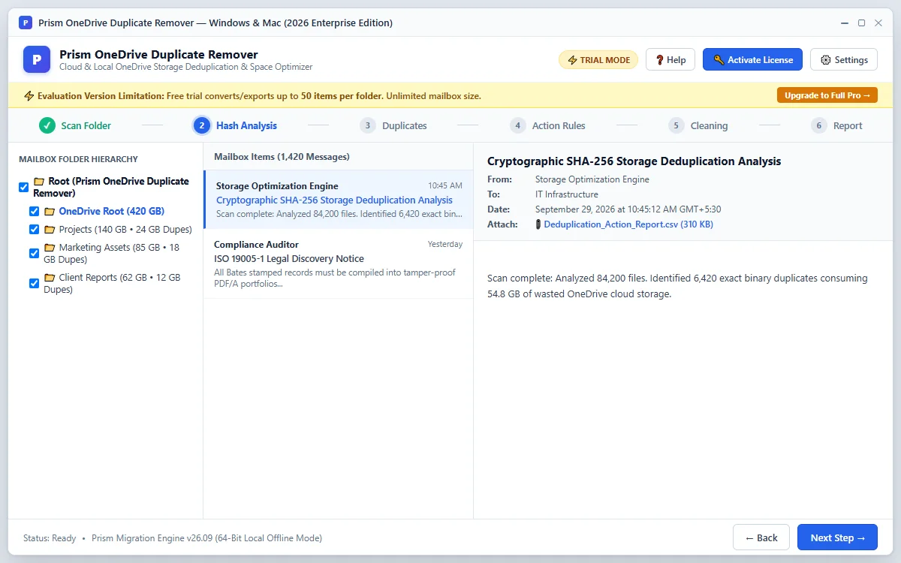Click the small Prism title bar icon
Screen dimensions: 901x563
coord(25,23)
